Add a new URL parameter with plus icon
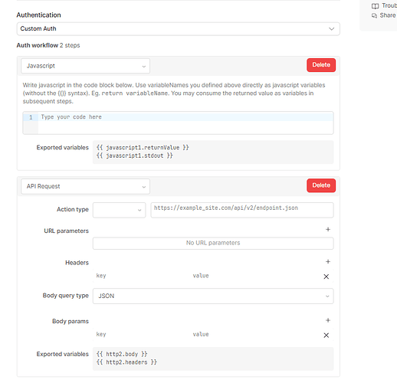Viewport: 397px width, 383px height. tap(328, 229)
